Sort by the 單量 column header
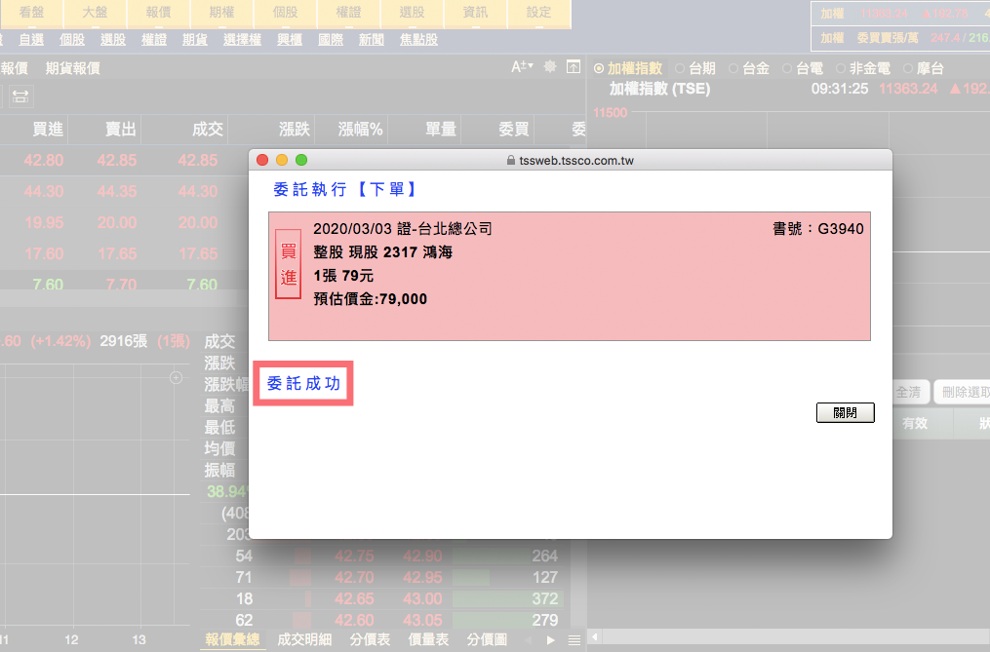This screenshot has width=990, height=652. tap(441, 130)
